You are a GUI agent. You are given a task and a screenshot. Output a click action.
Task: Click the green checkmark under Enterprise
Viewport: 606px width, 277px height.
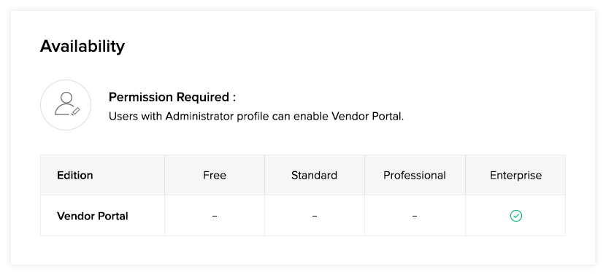pyautogui.click(x=516, y=216)
